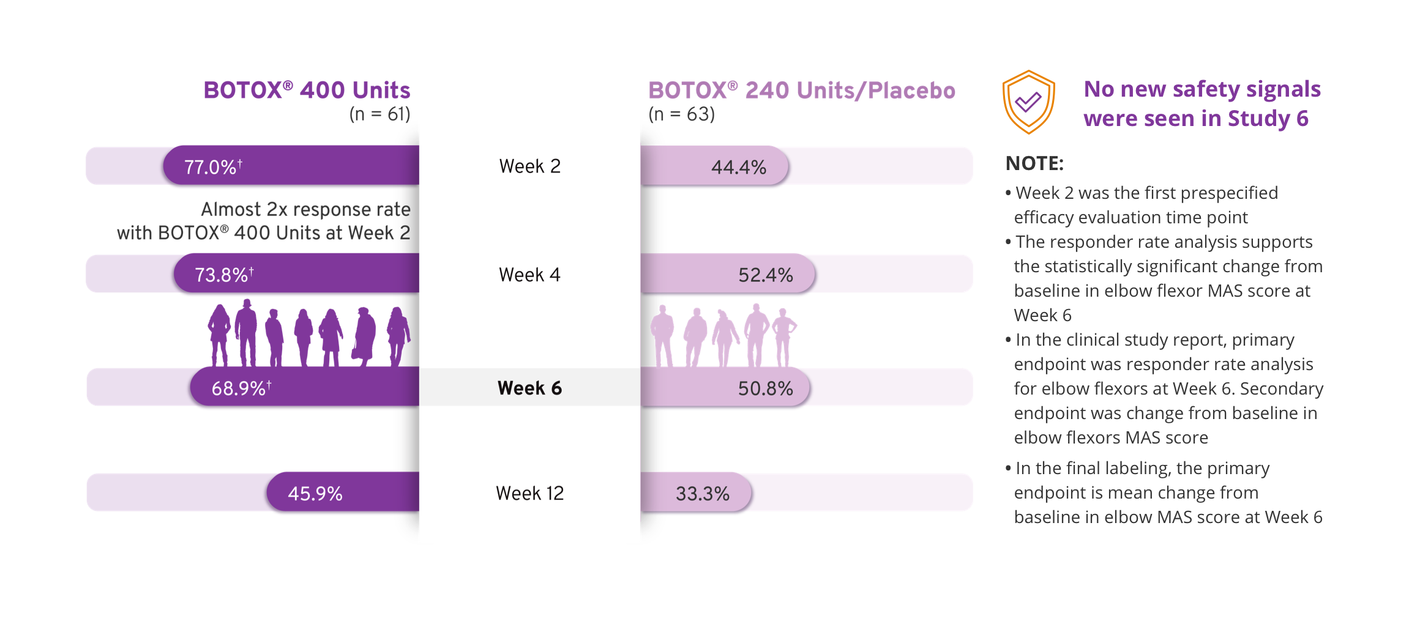
Task: Click the 77.0% purple bar
Action: point(291,166)
